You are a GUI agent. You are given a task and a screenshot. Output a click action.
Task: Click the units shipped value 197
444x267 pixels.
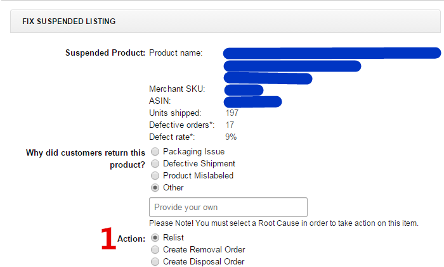pos(232,113)
